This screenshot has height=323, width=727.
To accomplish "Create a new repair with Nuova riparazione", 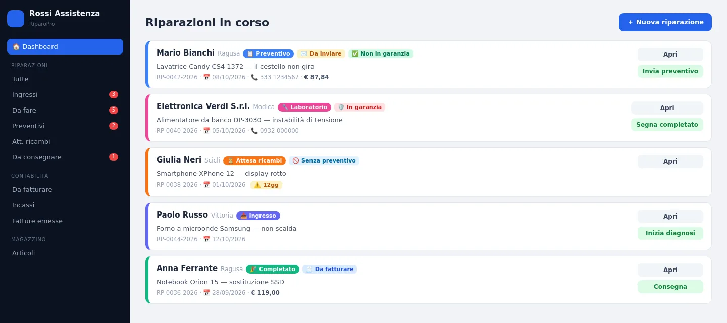I will coord(665,22).
